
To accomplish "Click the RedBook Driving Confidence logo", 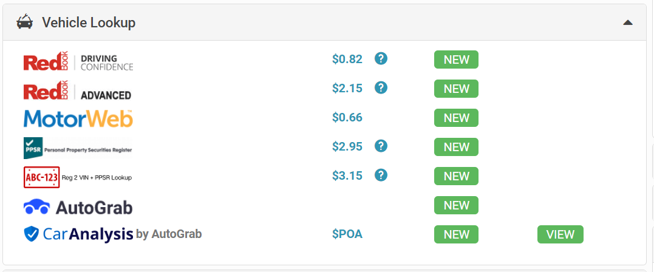I will tap(78, 61).
